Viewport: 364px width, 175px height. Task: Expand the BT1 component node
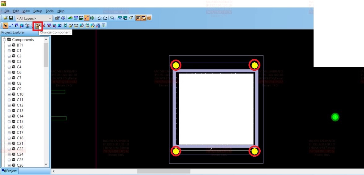coord(9,45)
